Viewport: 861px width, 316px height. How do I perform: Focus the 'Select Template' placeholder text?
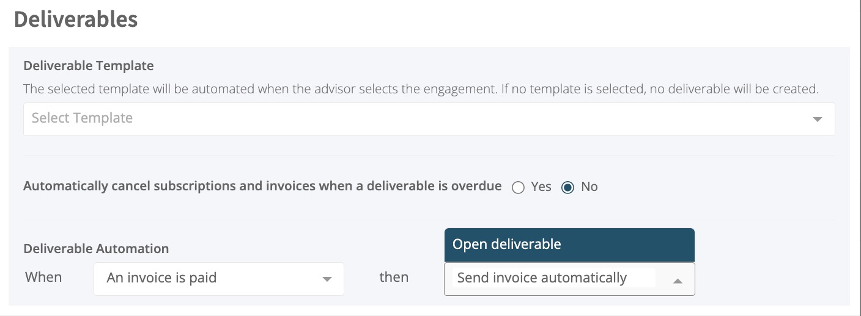(82, 118)
